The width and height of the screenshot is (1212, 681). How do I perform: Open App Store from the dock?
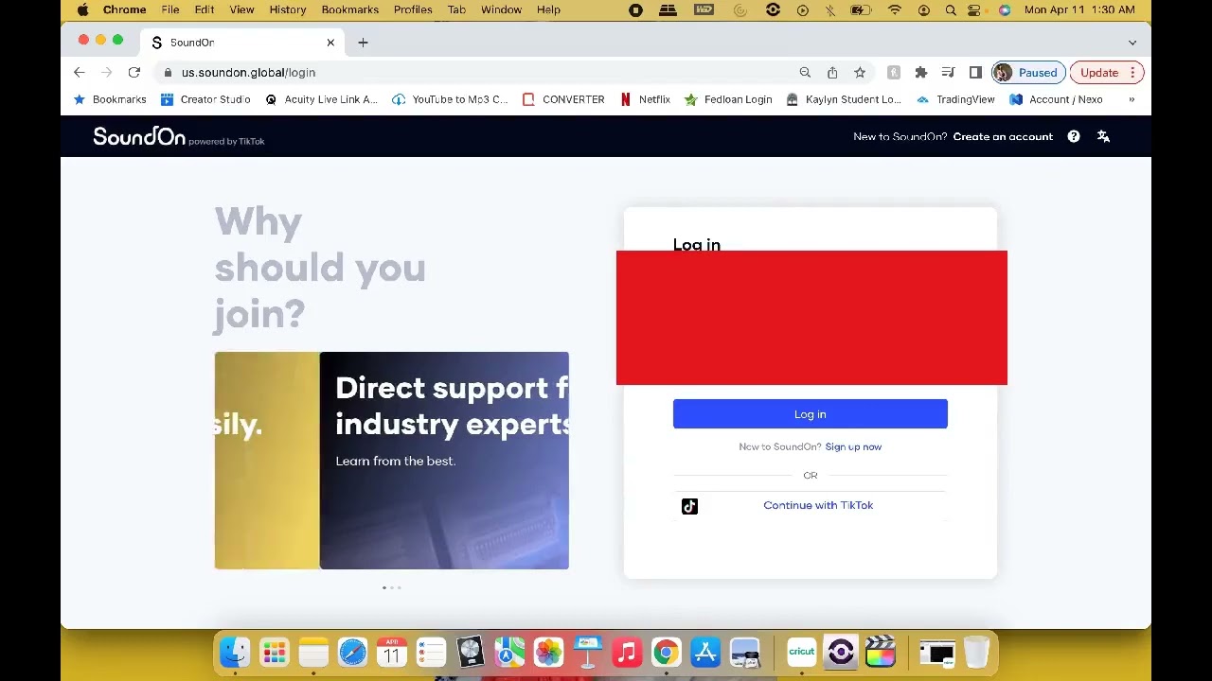coord(705,653)
